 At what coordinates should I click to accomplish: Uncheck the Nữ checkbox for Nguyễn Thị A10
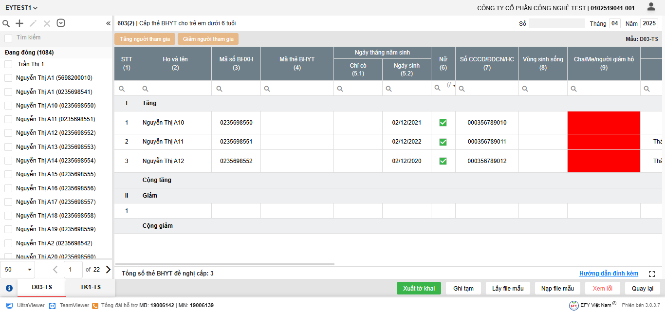click(x=443, y=123)
